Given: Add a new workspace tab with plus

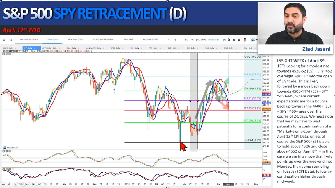Looking at the screenshot, I should 175,40.
